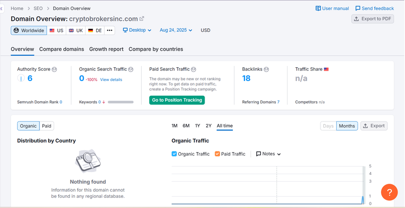The width and height of the screenshot is (405, 208).
Task: Click the red down arrow next to Keywords
Action: 104,102
